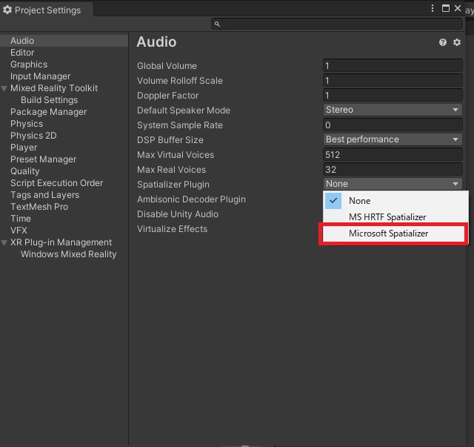Open Windows Mixed Reality settings
Image resolution: width=474 pixels, height=447 pixels.
68,254
